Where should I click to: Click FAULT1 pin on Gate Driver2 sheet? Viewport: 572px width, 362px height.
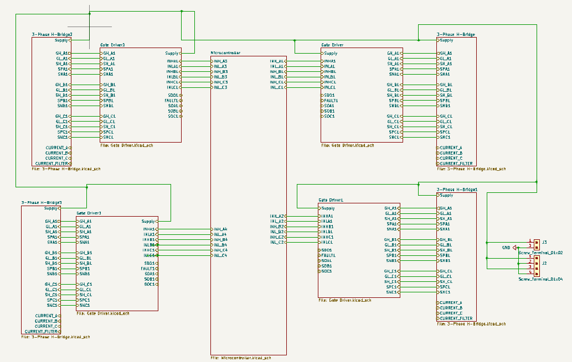[x=173, y=101]
